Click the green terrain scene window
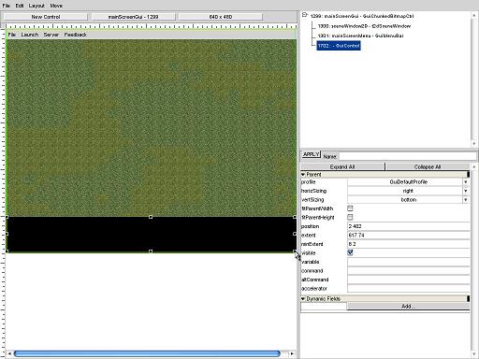This screenshot has width=479, height=359. [x=152, y=127]
